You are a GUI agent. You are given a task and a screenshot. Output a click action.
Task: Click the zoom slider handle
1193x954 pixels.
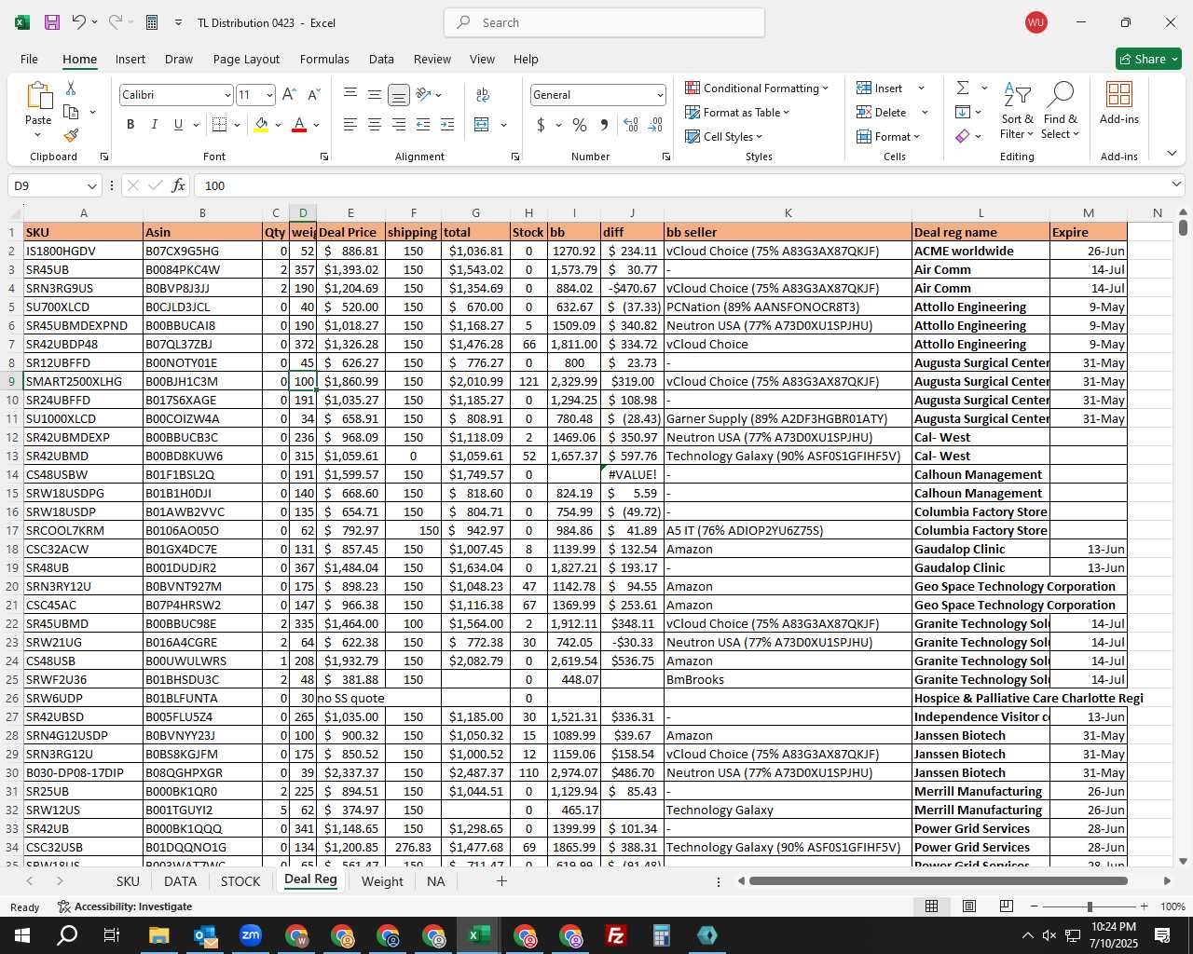1089,906
